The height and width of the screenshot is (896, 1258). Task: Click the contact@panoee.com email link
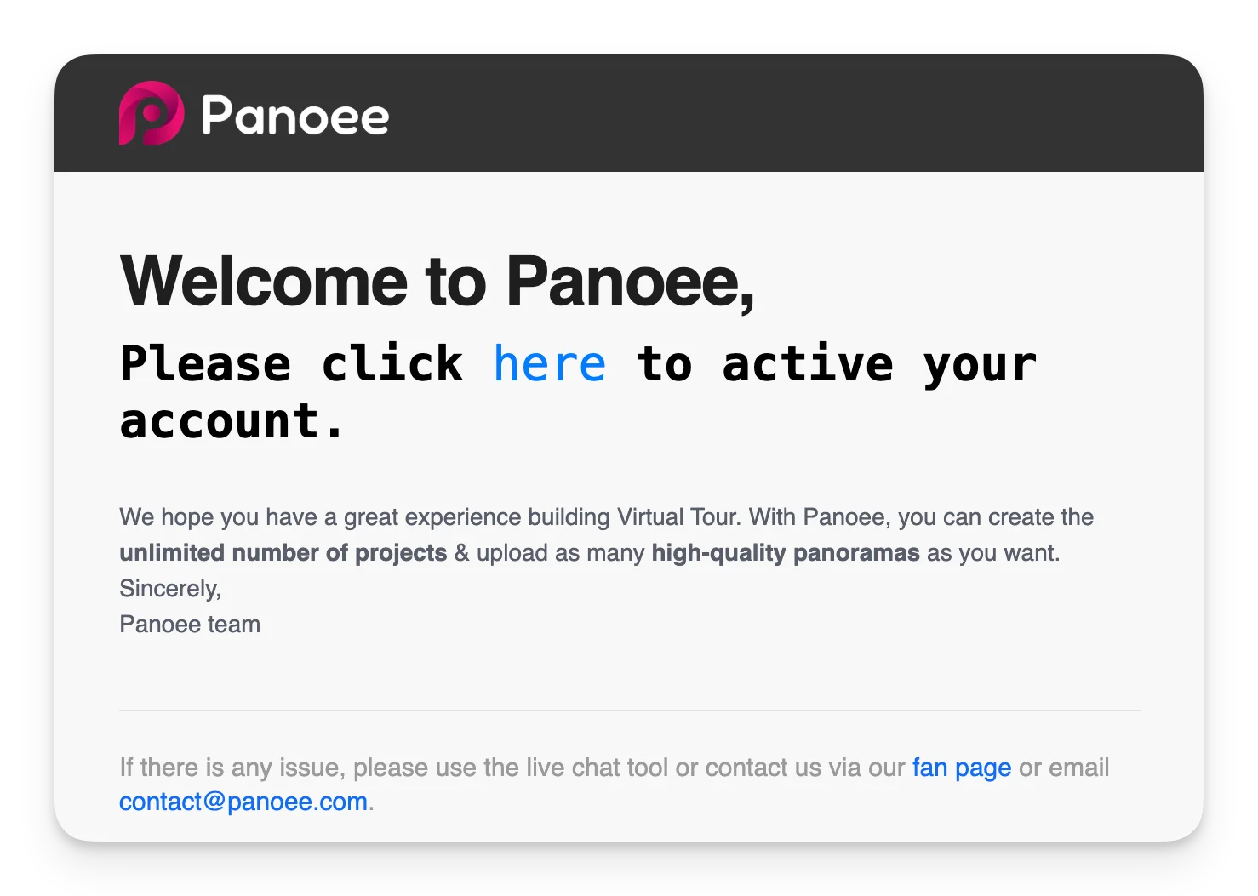pyautogui.click(x=243, y=802)
